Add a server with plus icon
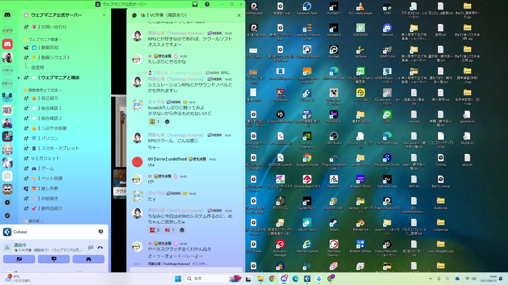Image resolution: width=508 pixels, height=285 pixels. (x=7, y=202)
